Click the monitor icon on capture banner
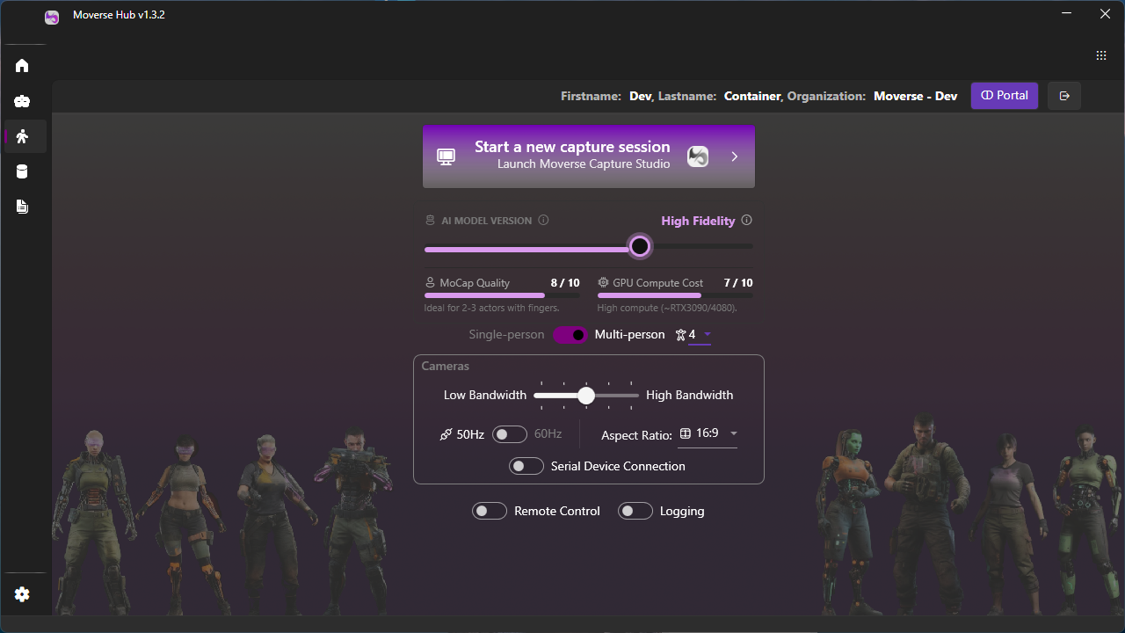Viewport: 1125px width, 633px height. [x=446, y=156]
